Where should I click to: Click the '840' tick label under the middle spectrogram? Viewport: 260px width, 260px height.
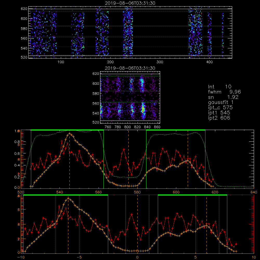pos(147,127)
